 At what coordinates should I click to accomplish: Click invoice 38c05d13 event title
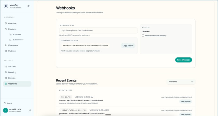click(81, 100)
